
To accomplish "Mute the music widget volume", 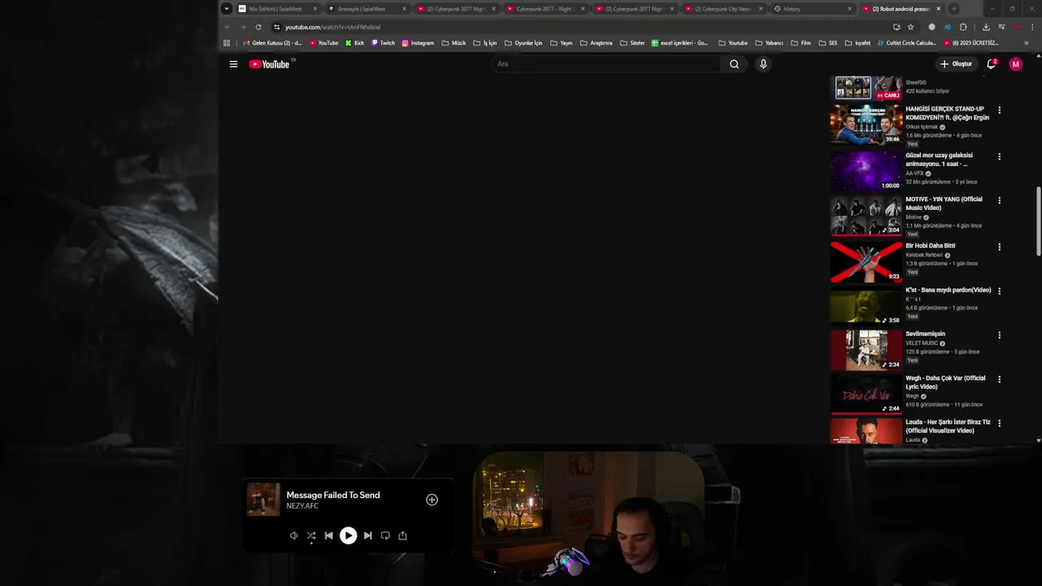I will click(x=294, y=536).
